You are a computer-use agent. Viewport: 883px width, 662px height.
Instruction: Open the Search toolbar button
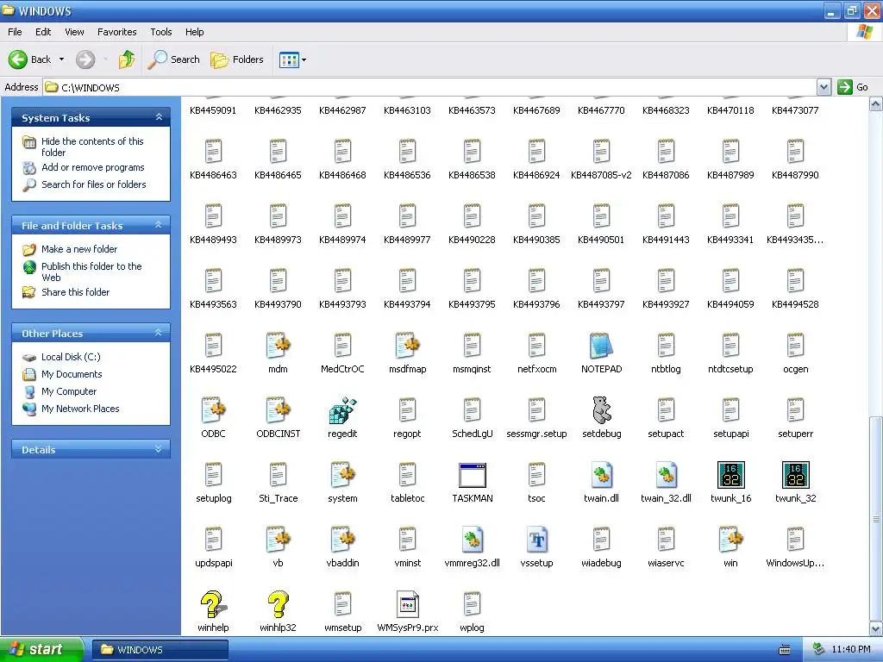point(173,59)
